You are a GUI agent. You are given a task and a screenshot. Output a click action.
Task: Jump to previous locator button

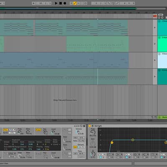tap(159, 18)
